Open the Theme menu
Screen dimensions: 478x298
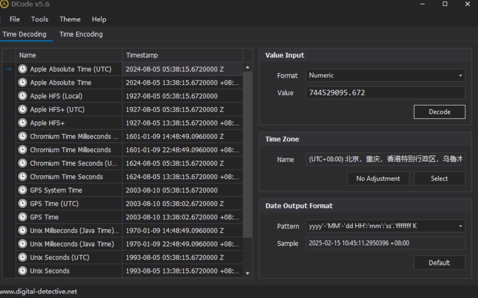(x=70, y=19)
